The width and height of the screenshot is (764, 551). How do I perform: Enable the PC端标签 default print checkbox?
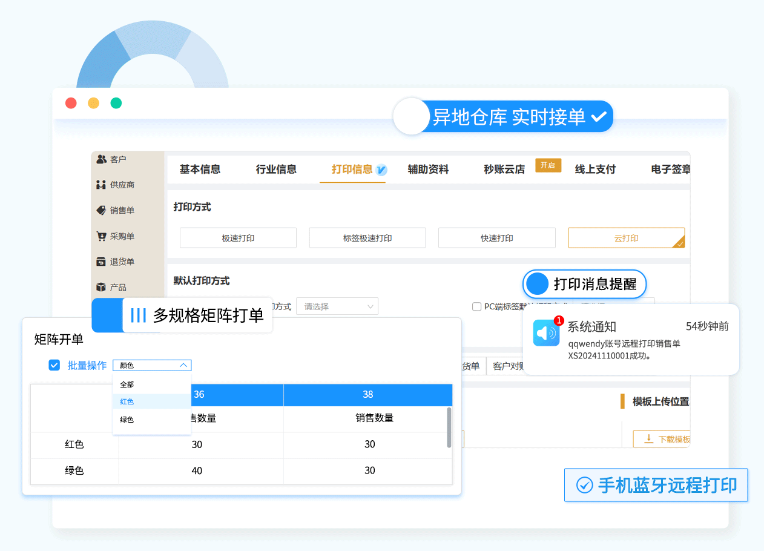[476, 306]
